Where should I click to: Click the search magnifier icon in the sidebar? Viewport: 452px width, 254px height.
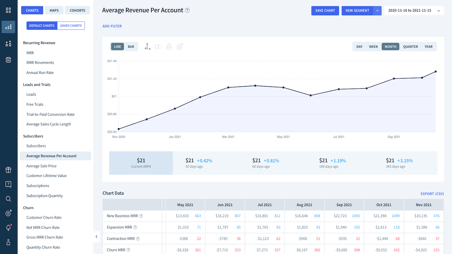(x=8, y=199)
